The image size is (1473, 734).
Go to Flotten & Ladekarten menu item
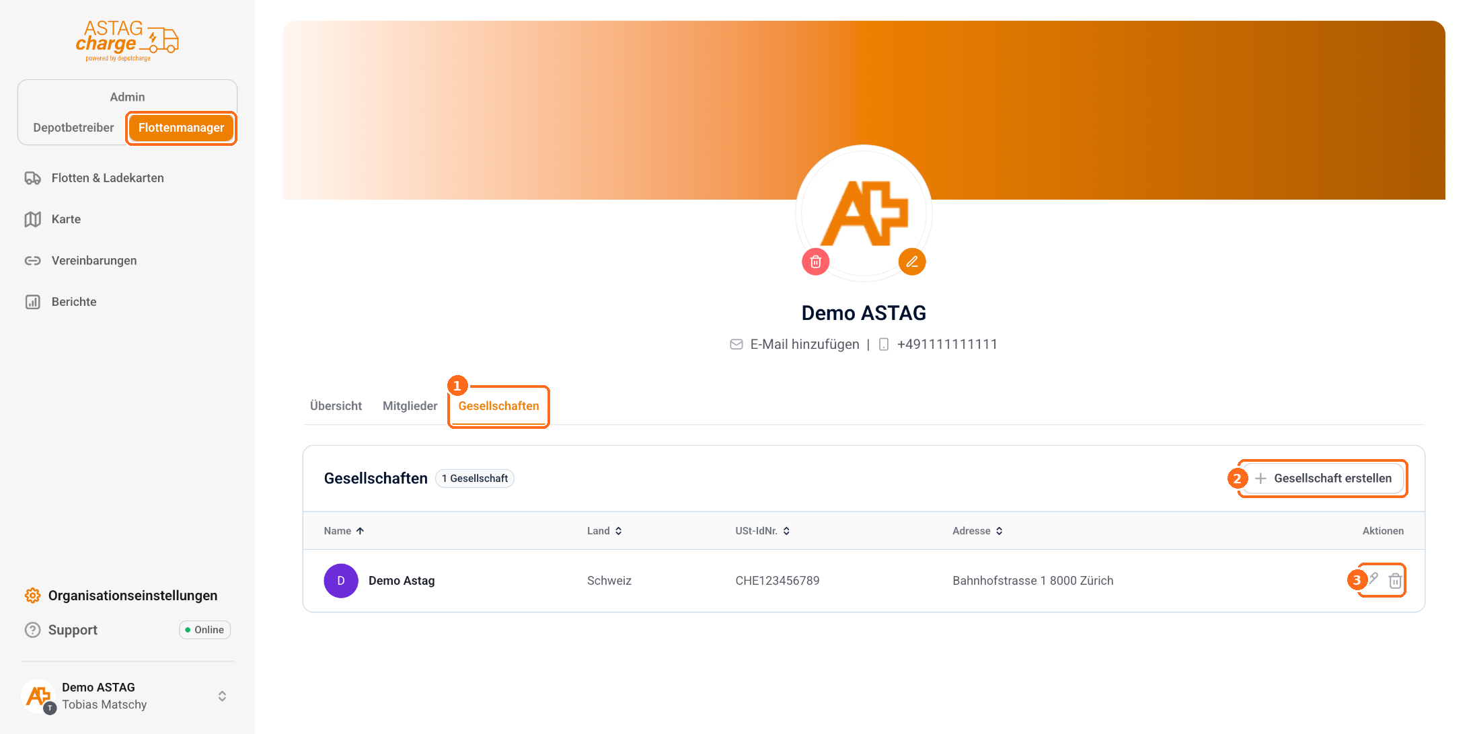click(108, 178)
